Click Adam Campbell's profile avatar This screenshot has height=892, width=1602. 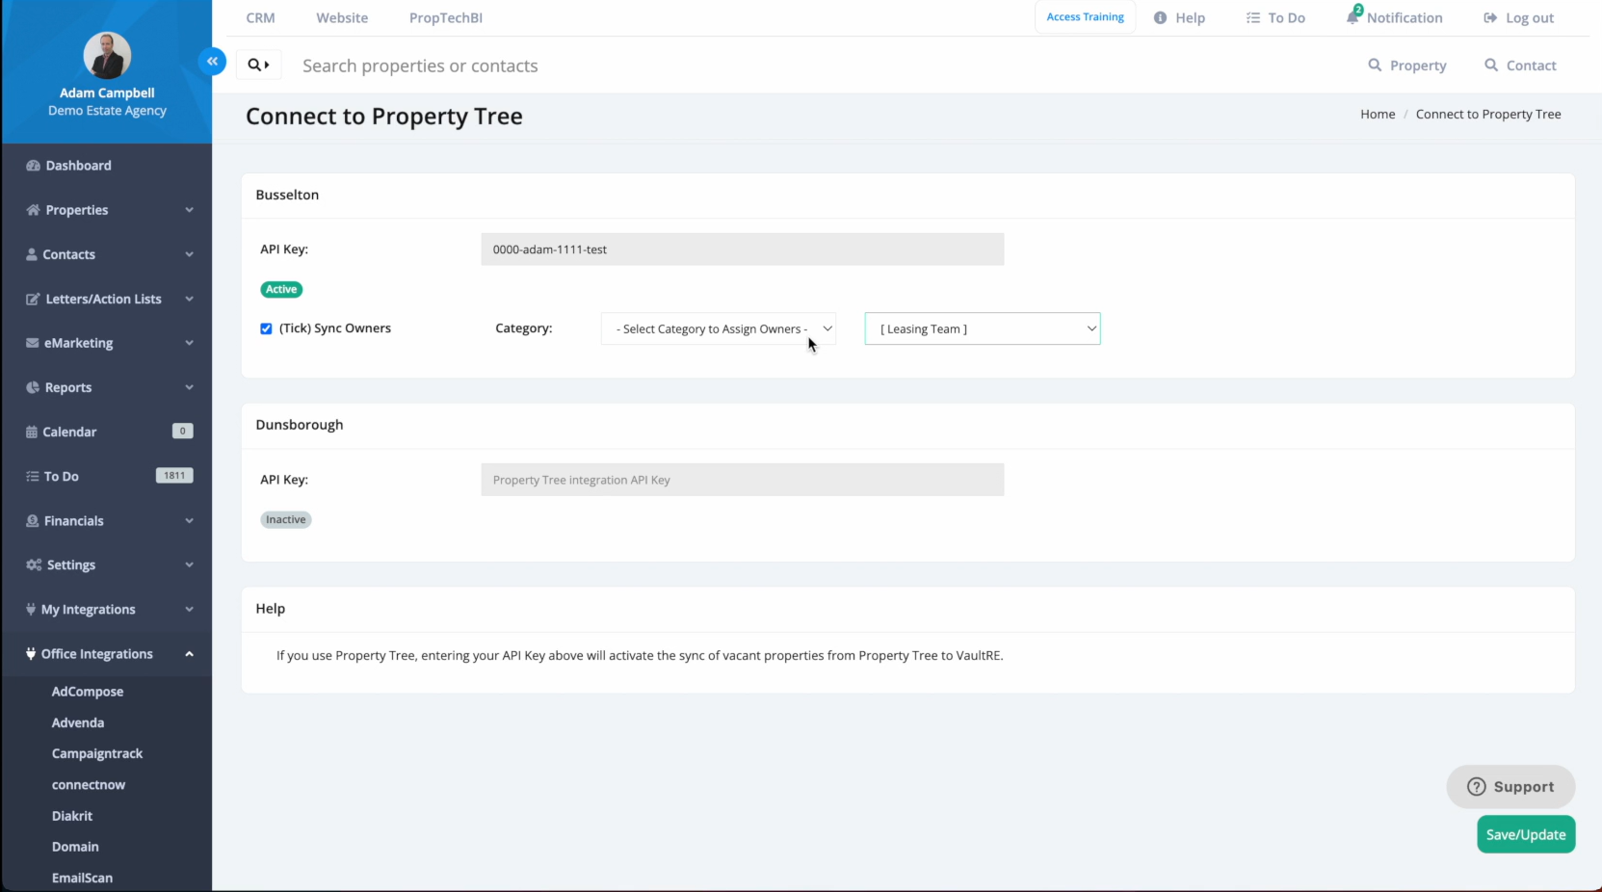pyautogui.click(x=107, y=56)
